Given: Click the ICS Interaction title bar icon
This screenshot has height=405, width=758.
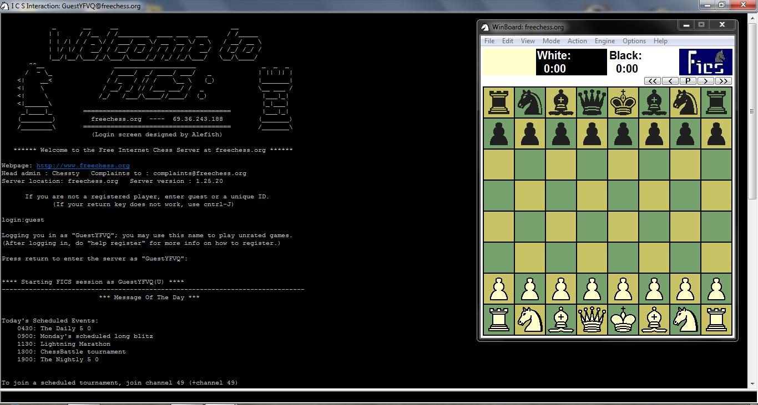Looking at the screenshot, I should pyautogui.click(x=5, y=6).
